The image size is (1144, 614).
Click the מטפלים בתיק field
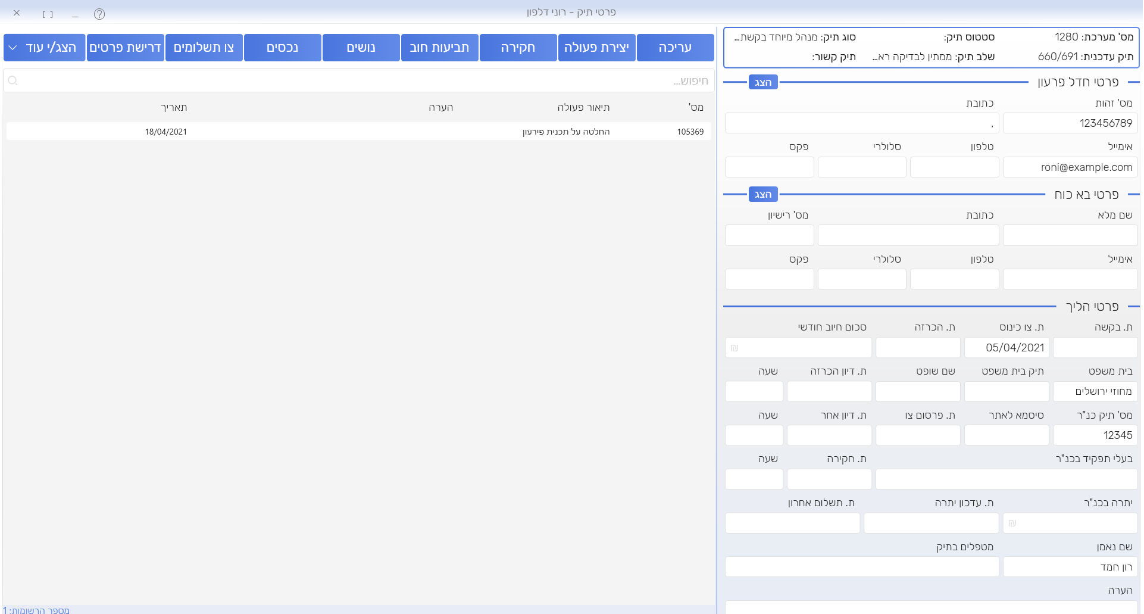coord(862,567)
